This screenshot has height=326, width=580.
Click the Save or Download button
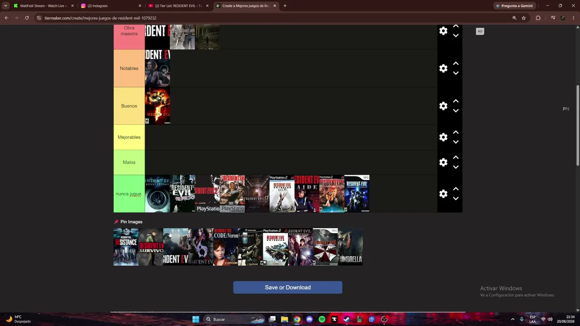[x=288, y=288]
